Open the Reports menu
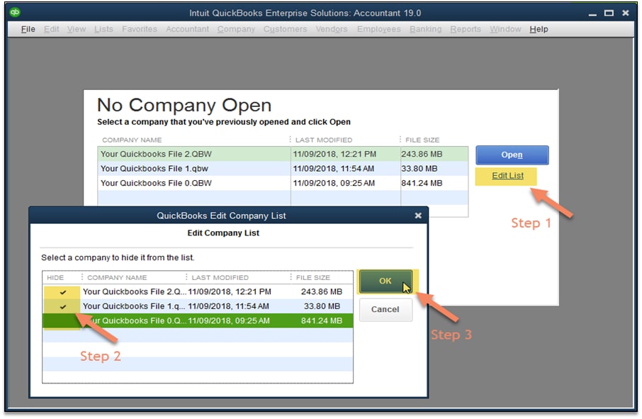Screen dimensions: 642x419 465,29
